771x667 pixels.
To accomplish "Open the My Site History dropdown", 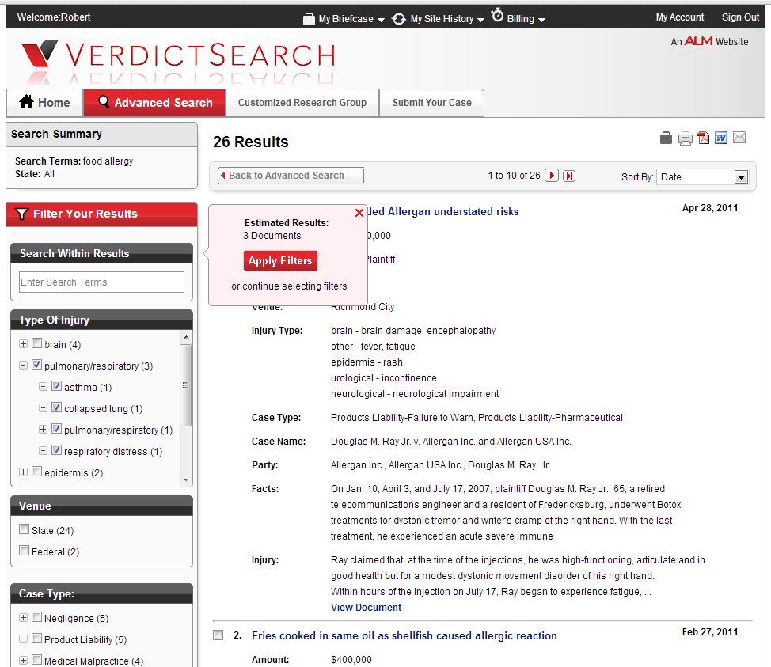I will coord(481,20).
